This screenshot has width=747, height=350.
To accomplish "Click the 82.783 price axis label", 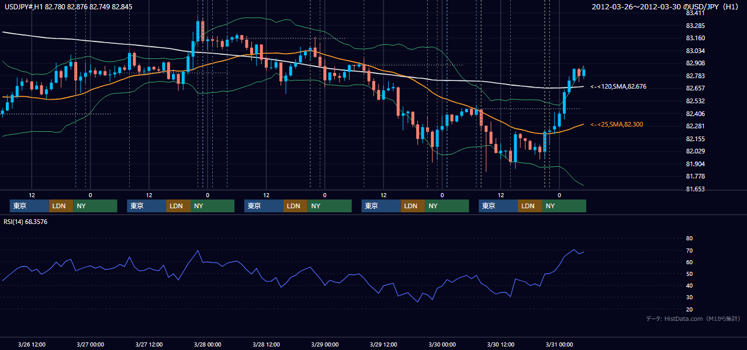I will 696,76.
